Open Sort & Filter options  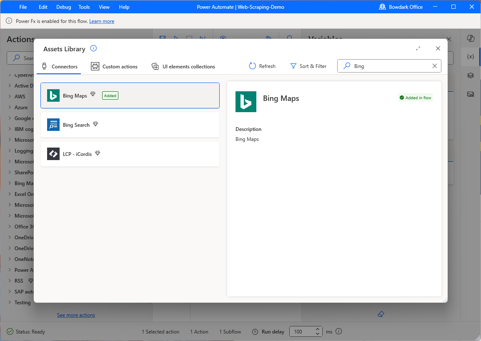click(308, 66)
